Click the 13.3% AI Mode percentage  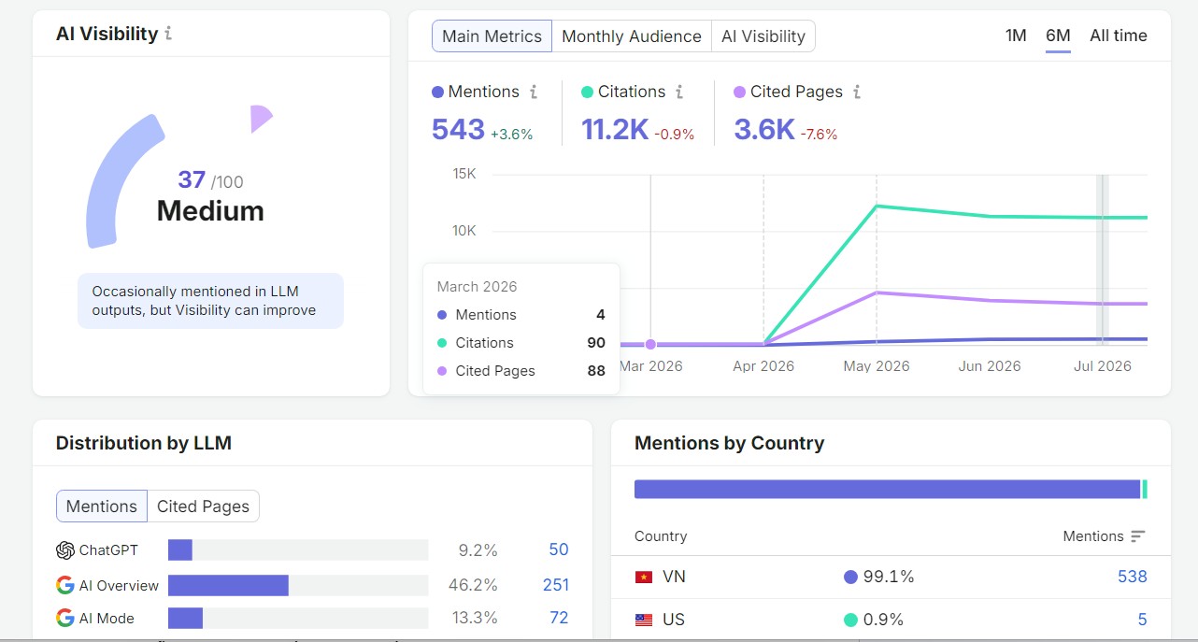click(x=473, y=618)
